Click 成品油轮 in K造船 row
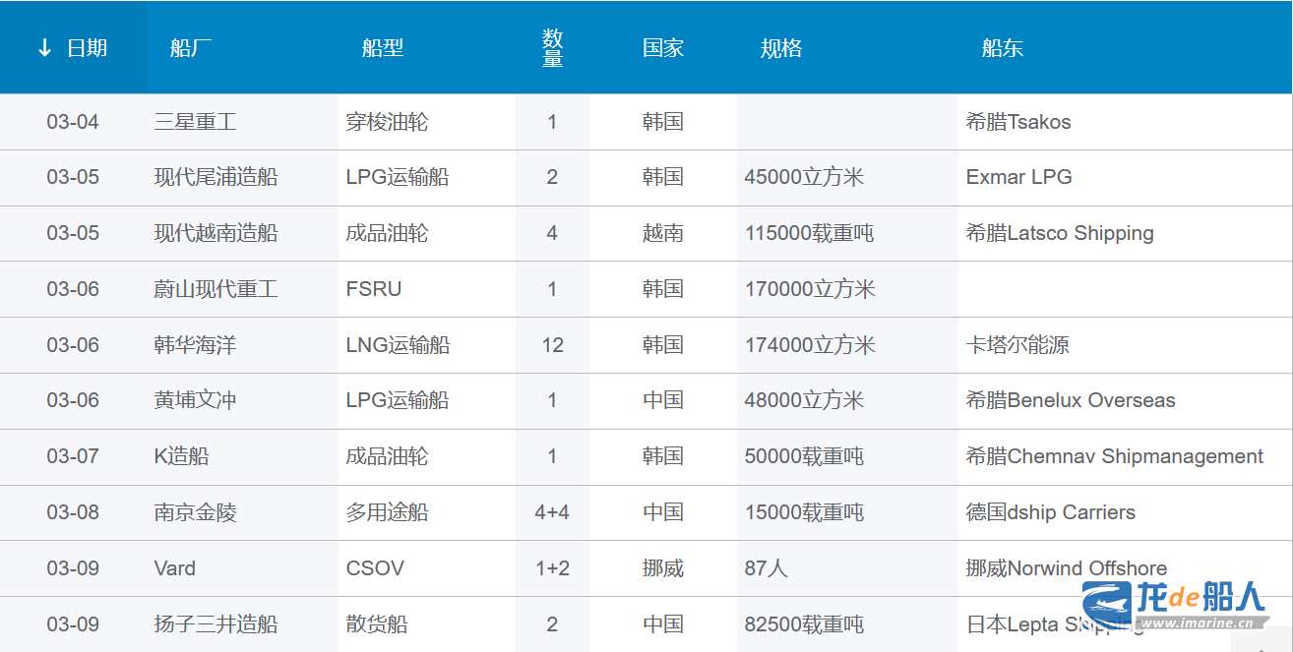 pyautogui.click(x=388, y=456)
